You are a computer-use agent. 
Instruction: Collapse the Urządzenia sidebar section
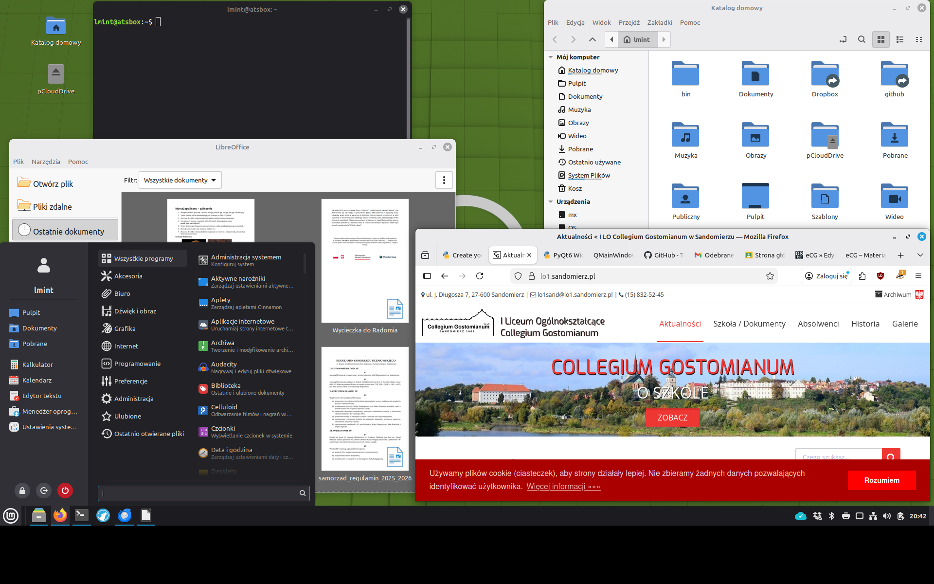coord(551,201)
